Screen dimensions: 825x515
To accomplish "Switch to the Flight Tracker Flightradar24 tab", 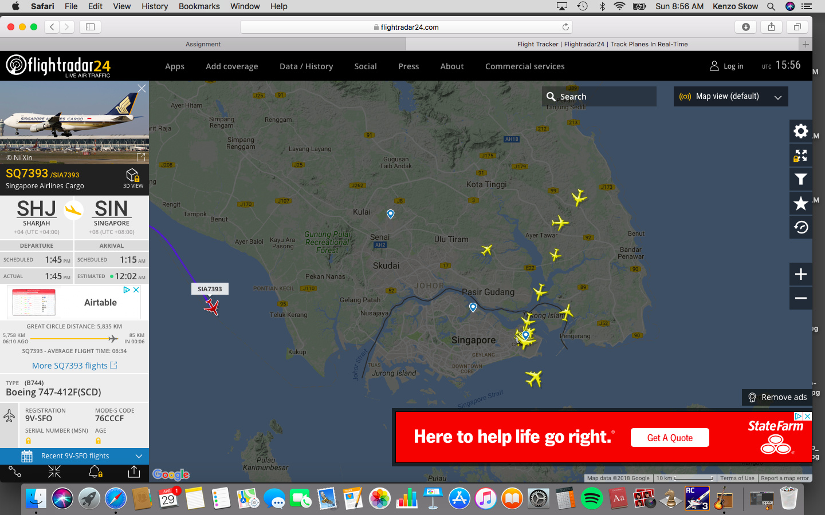I will [x=602, y=44].
